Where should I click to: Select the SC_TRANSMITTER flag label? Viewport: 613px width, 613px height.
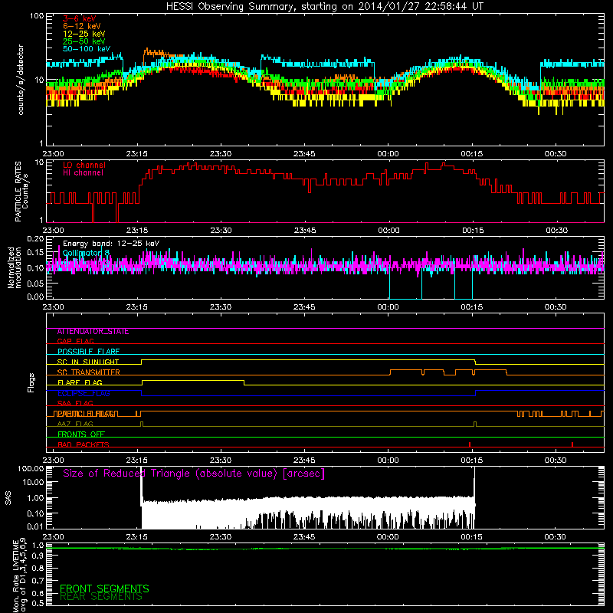click(88, 372)
